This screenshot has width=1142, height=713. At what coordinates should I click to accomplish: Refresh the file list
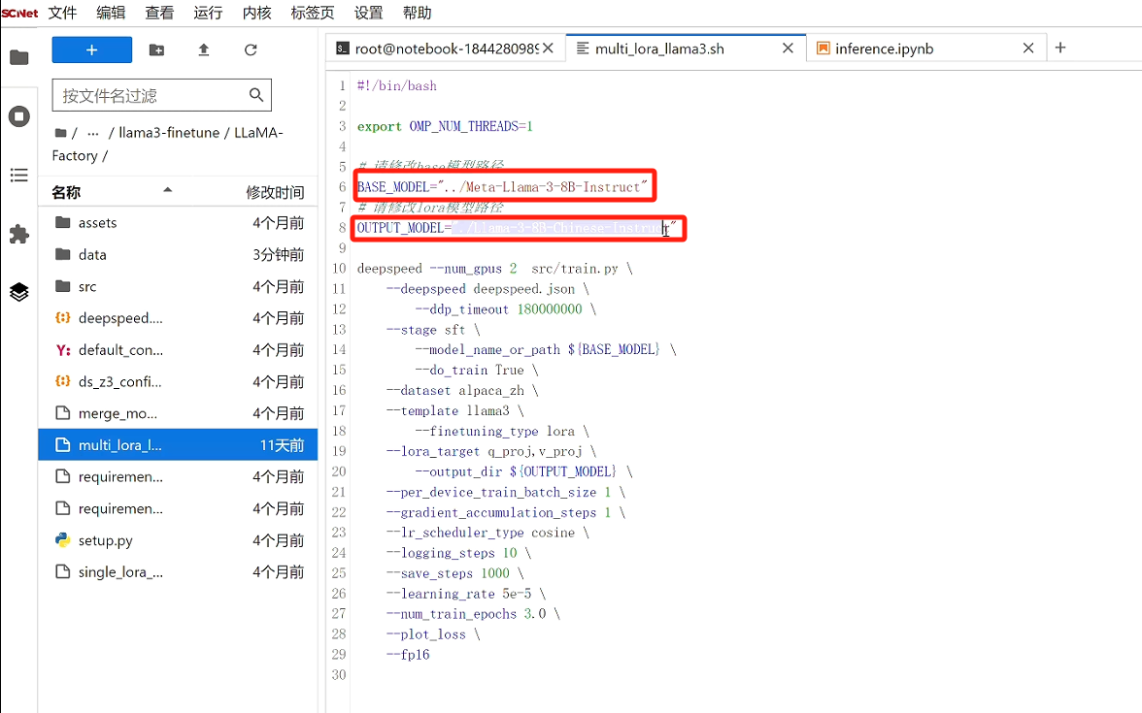point(251,50)
